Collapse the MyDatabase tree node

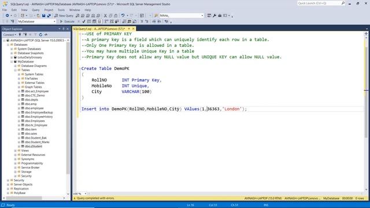(x=12, y=62)
